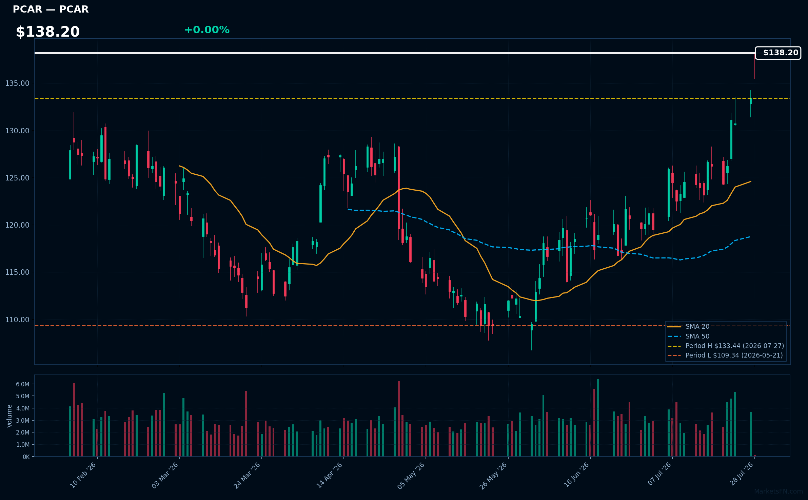This screenshot has width=808, height=500.
Task: Click the 1.0M volume axis label
Action: pos(23,445)
